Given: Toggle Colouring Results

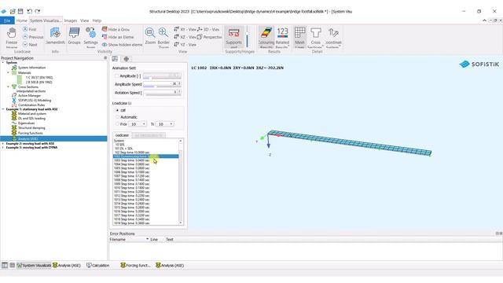Looking at the screenshot, I should click(x=266, y=37).
